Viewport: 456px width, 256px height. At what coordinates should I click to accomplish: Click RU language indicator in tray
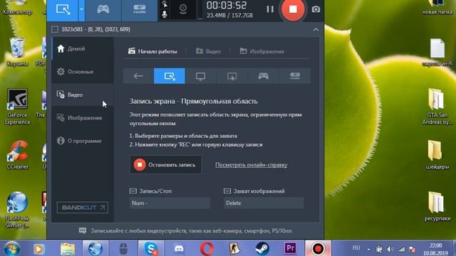tap(356, 248)
